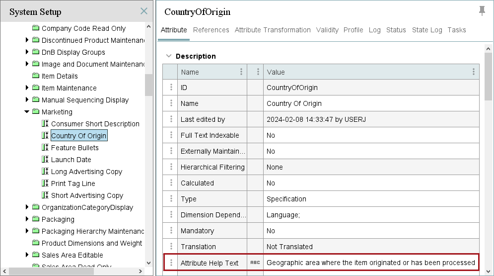
Task: Click the Item Details folder icon
Action: coord(36,76)
